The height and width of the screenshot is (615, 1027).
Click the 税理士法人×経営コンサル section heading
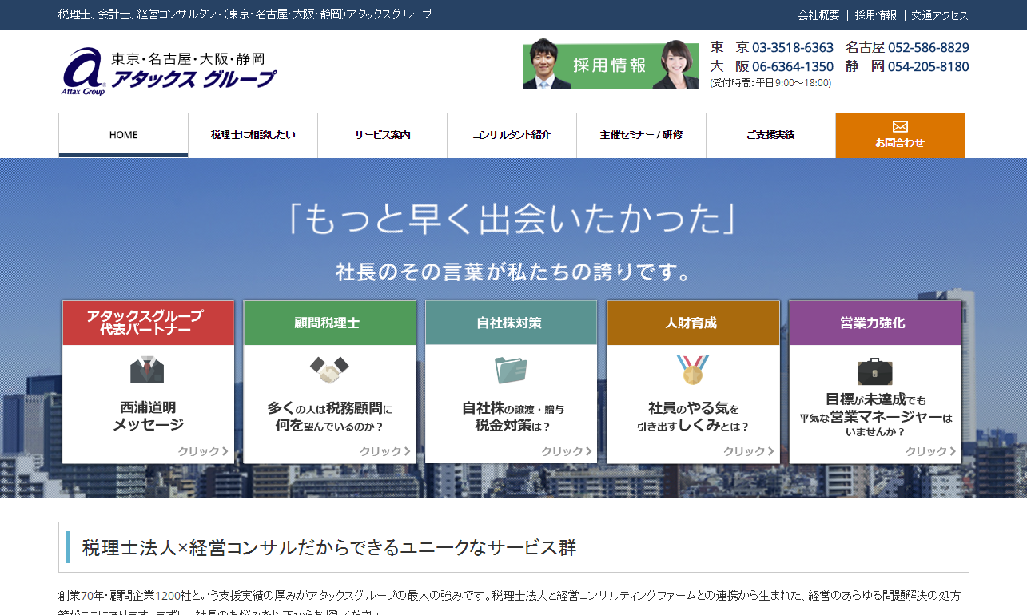coord(329,547)
